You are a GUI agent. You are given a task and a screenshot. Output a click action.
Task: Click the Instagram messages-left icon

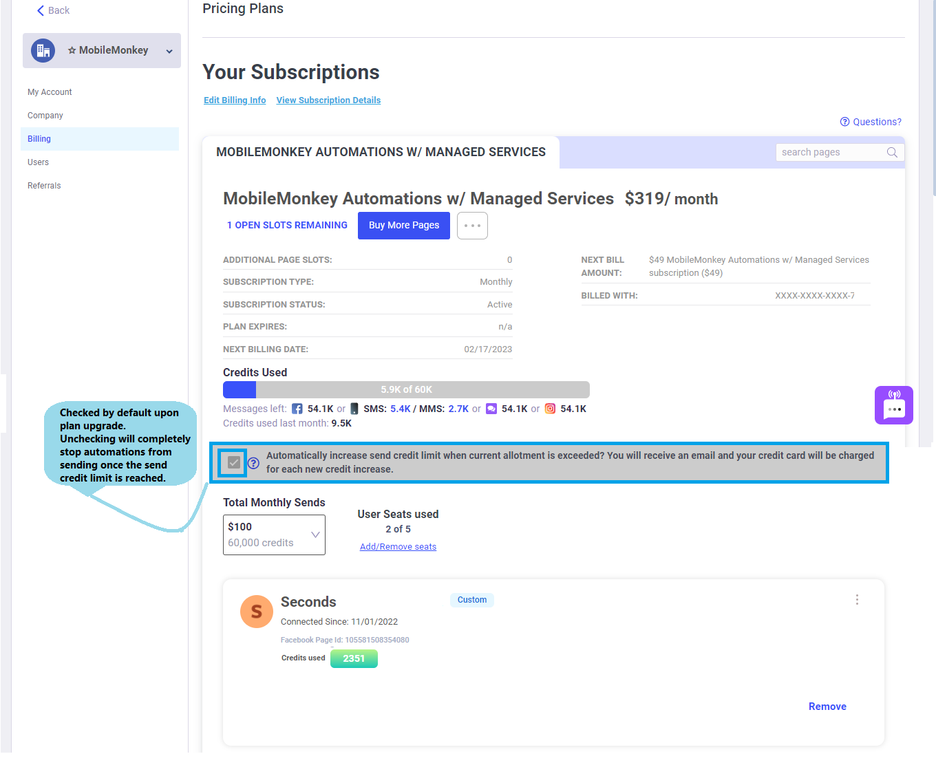click(550, 409)
